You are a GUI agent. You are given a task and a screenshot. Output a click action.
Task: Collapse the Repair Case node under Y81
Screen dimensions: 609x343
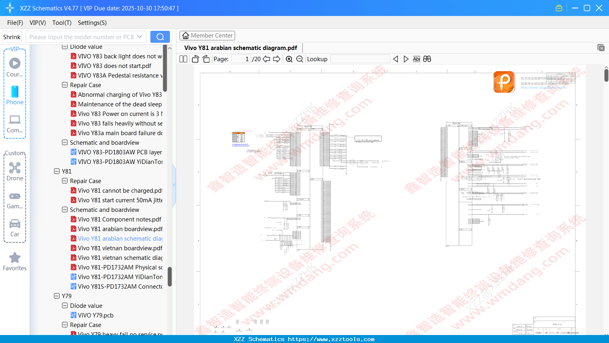tap(65, 181)
